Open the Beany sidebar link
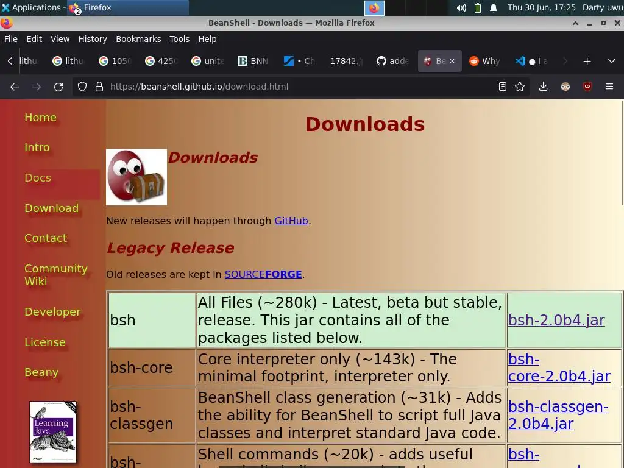The width and height of the screenshot is (624, 468). point(41,372)
